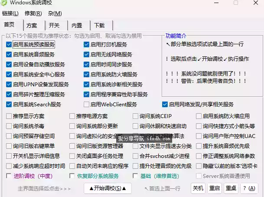Viewport: 264px width, 197px height.
Task: Open help with ? (A) button
Action: pos(249,188)
